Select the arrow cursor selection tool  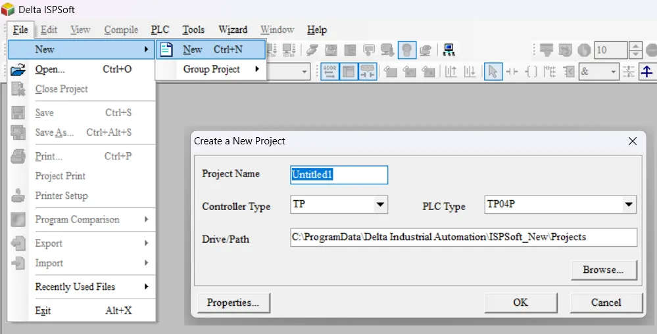point(493,72)
